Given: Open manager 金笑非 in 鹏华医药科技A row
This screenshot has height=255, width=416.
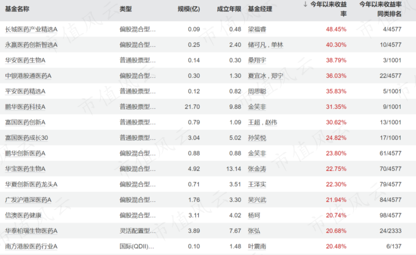Looking at the screenshot, I should 257,106.
